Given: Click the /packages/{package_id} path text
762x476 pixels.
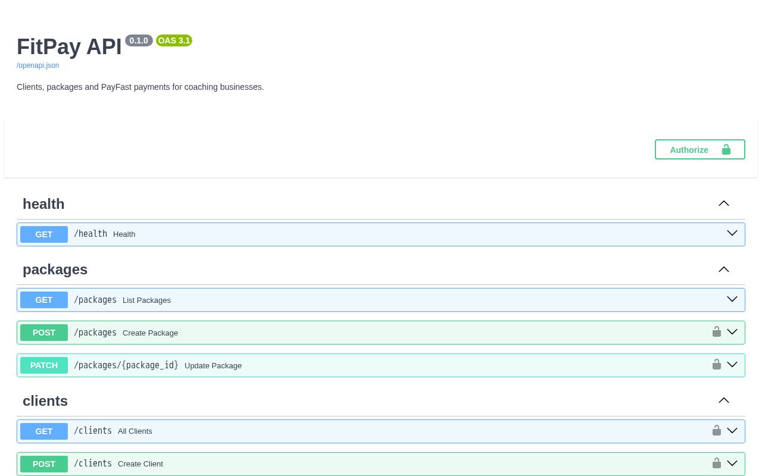Looking at the screenshot, I should click(x=126, y=365).
